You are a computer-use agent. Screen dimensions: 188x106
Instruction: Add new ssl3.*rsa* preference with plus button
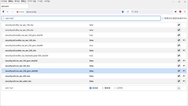[179, 88]
